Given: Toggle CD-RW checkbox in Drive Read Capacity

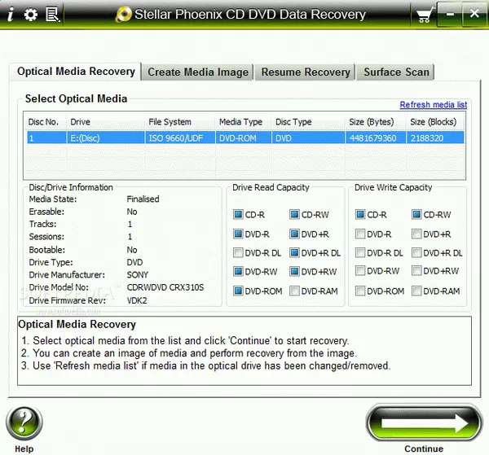Looking at the screenshot, I should (294, 214).
